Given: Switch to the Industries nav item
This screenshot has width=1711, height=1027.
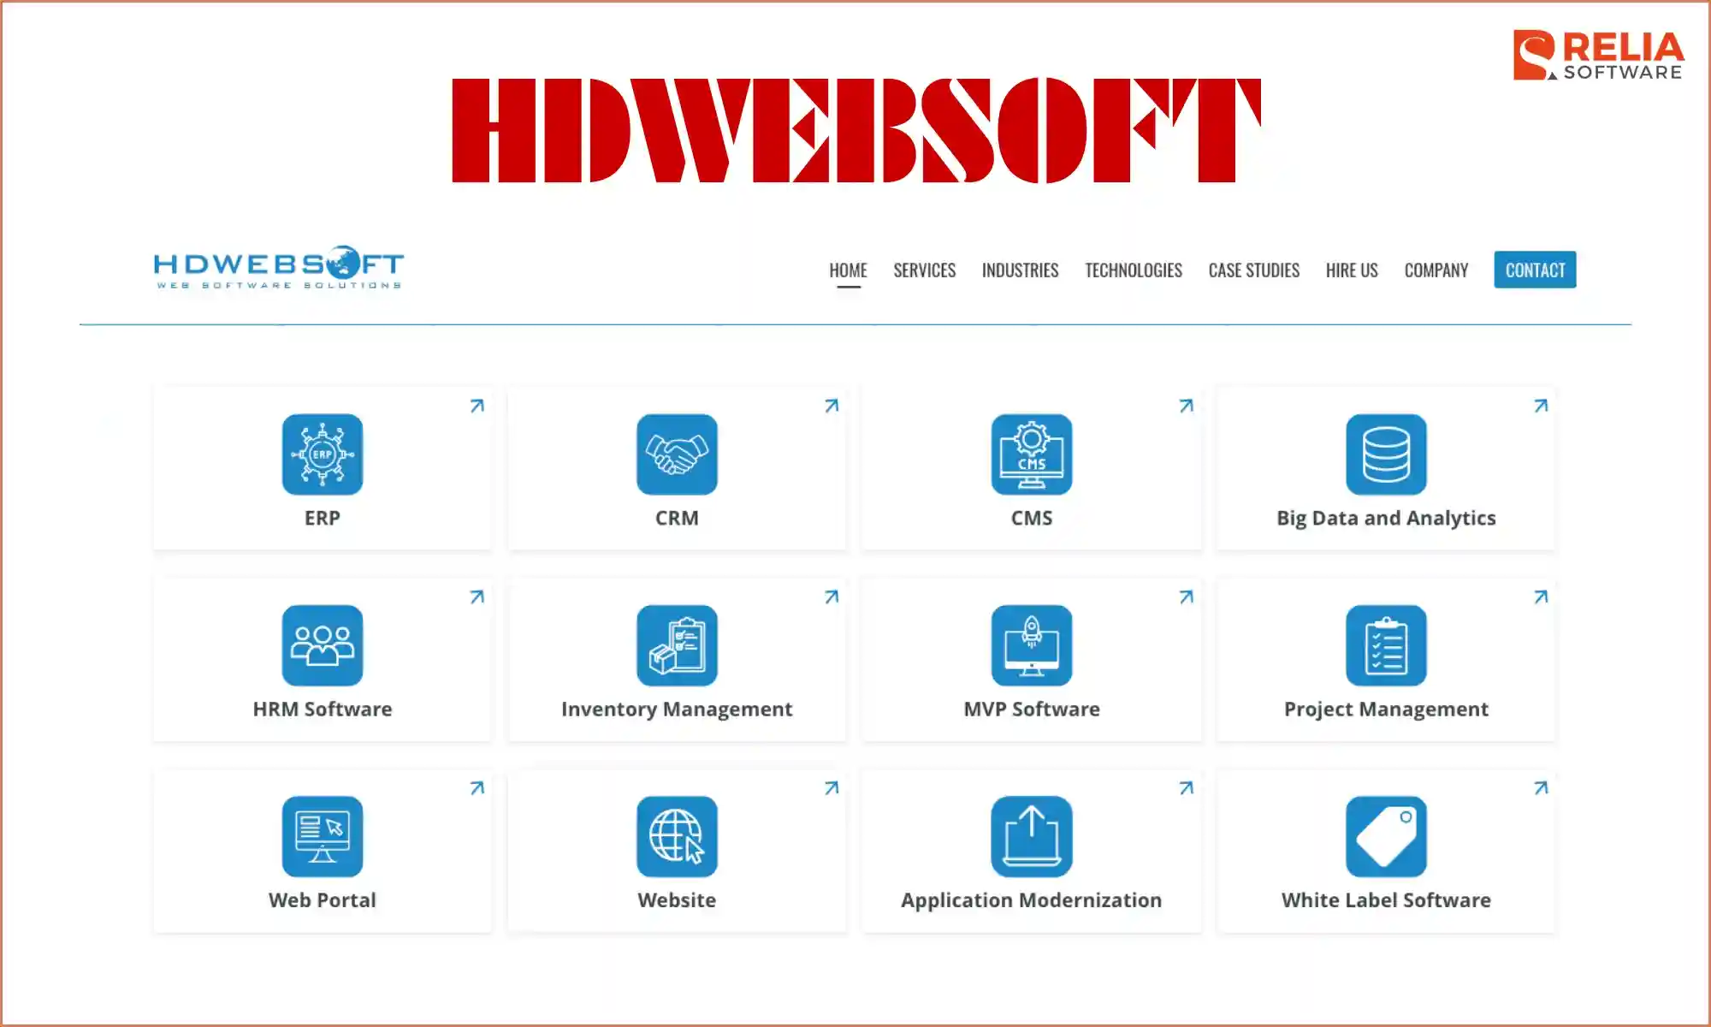Looking at the screenshot, I should point(1021,270).
